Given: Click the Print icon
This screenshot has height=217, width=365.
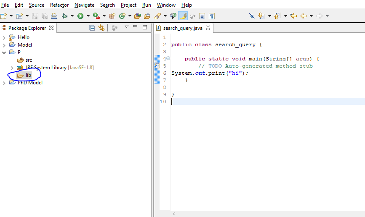Looking at the screenshot, I should (54, 16).
